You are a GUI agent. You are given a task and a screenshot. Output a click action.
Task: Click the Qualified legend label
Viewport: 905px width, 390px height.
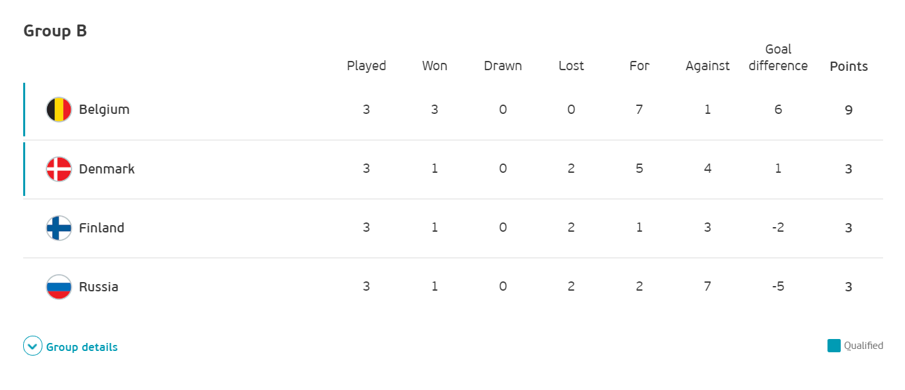point(863,346)
